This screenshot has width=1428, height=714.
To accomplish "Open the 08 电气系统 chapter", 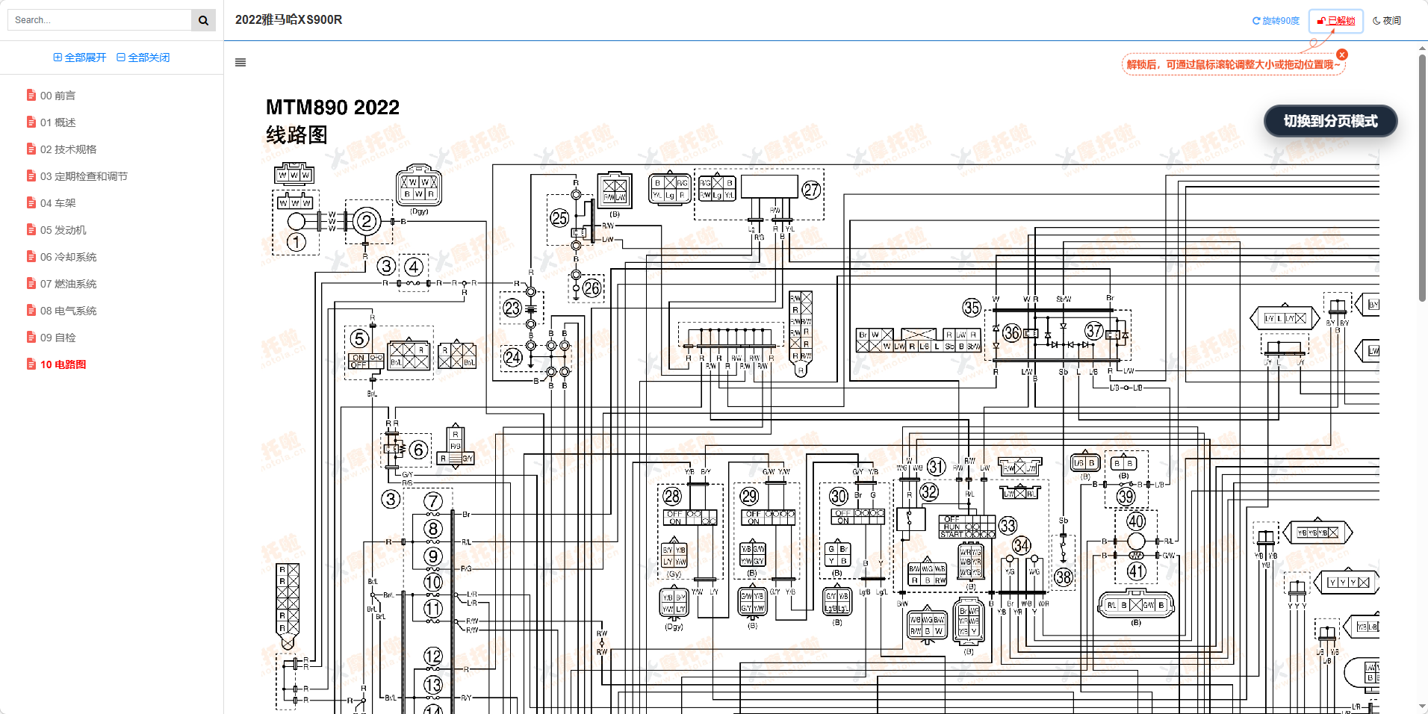I will click(x=68, y=311).
